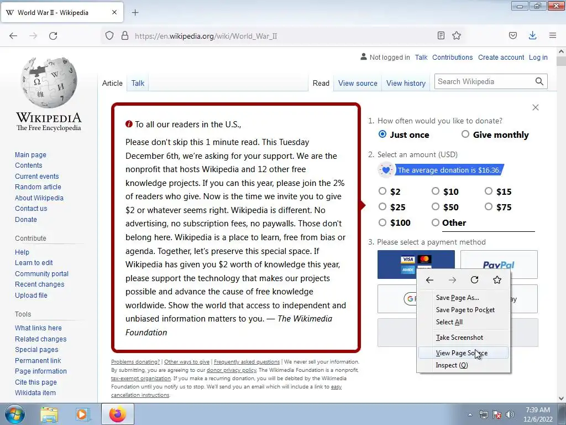Open Problems donating? link

coord(135,362)
